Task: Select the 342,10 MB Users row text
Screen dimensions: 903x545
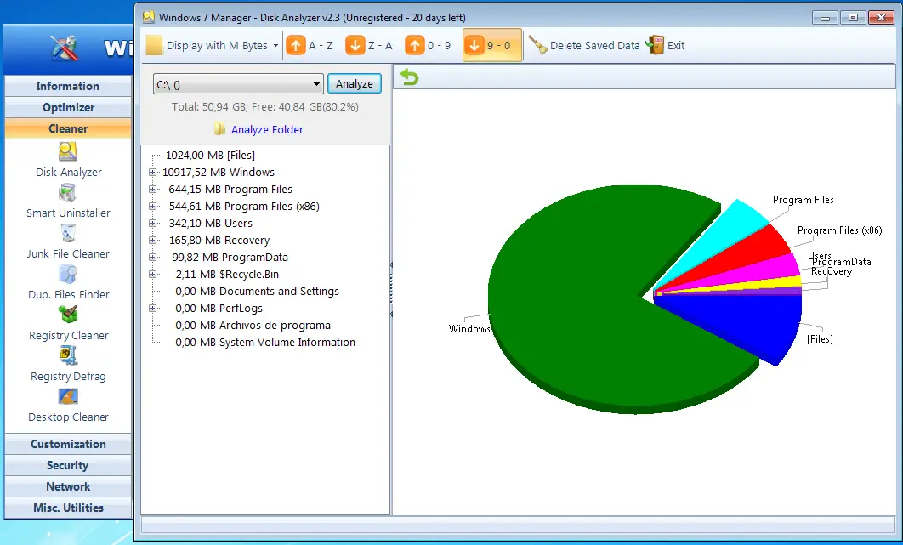Action: tap(210, 224)
